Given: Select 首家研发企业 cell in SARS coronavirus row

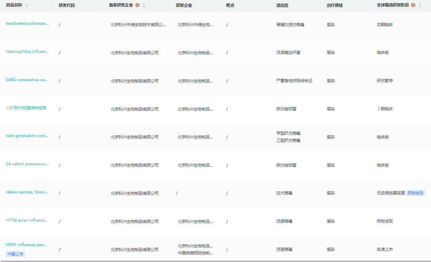Looking at the screenshot, I should tap(135, 81).
